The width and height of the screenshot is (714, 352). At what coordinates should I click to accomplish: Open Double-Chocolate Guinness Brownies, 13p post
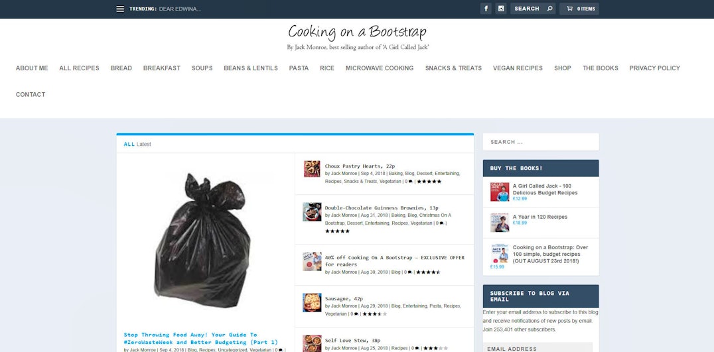click(382, 208)
